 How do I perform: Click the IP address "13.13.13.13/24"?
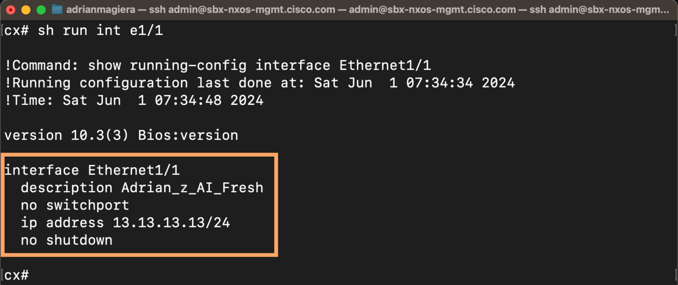pos(171,223)
